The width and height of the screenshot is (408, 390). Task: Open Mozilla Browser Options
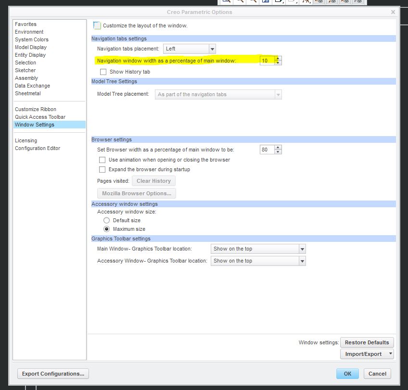[x=137, y=193]
